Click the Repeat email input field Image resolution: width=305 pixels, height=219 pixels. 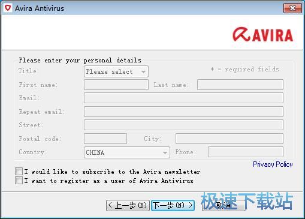click(x=183, y=112)
